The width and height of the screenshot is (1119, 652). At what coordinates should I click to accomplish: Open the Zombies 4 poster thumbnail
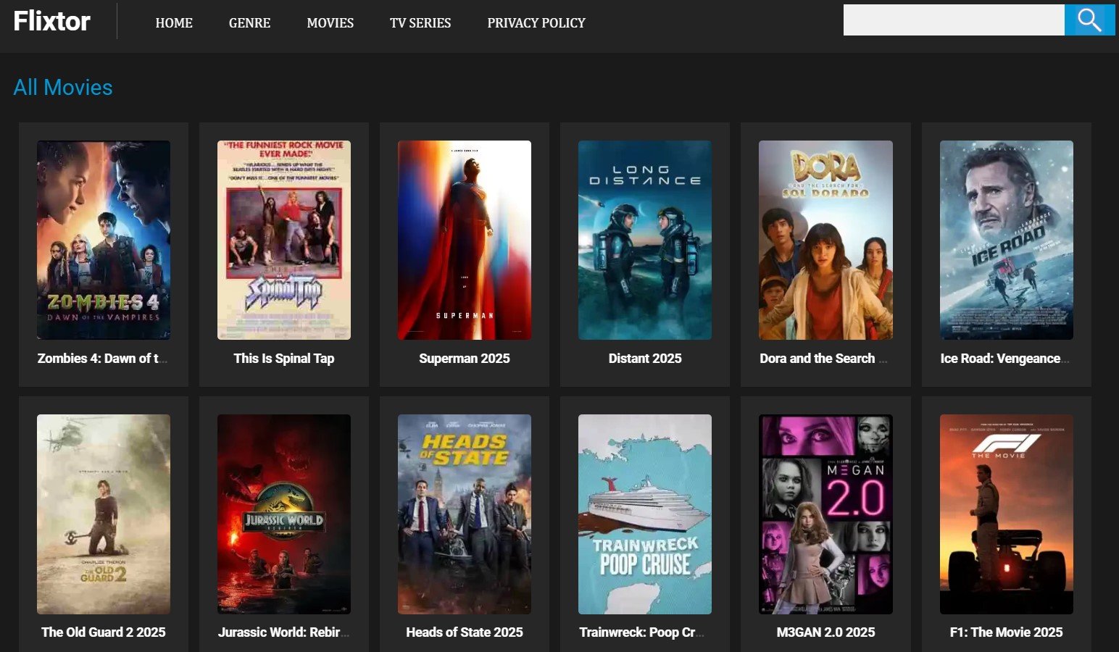104,240
